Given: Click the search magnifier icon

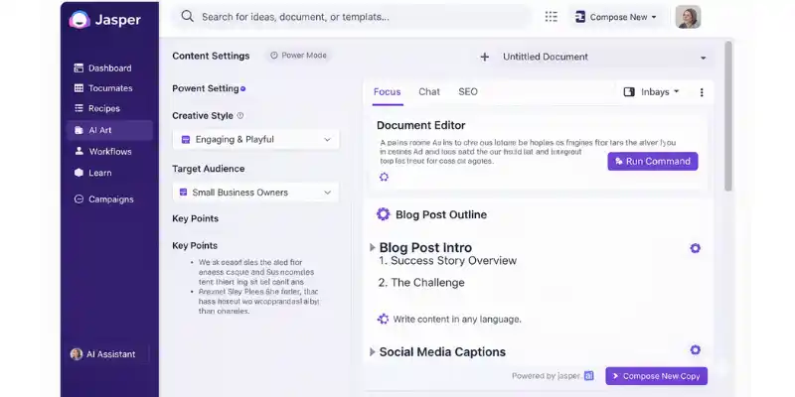Looking at the screenshot, I should (188, 16).
